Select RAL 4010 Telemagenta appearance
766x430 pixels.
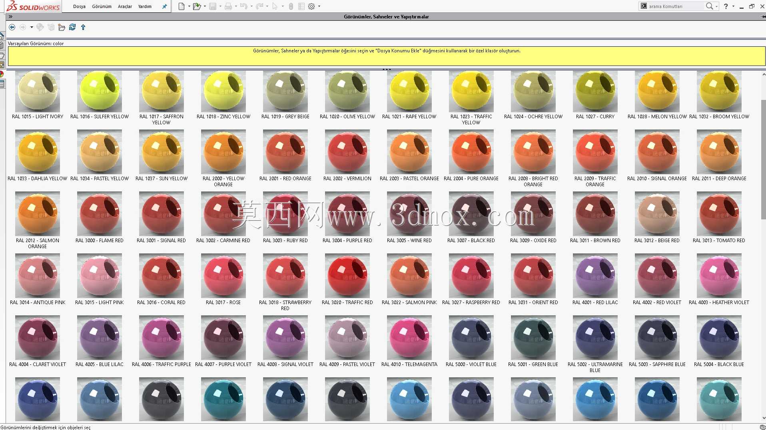click(x=409, y=338)
